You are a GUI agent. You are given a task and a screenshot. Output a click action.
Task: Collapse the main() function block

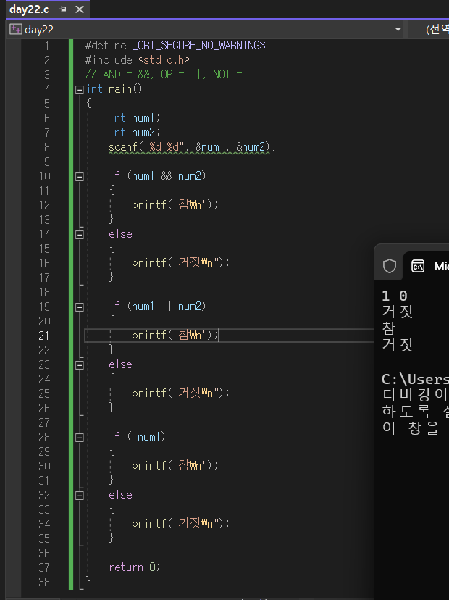(x=80, y=90)
